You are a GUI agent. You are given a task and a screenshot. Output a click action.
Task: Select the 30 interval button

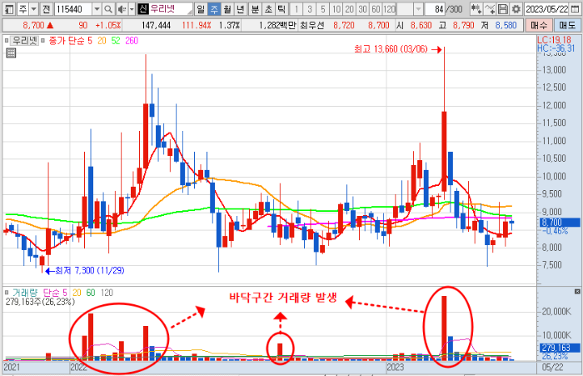pyautogui.click(x=363, y=8)
